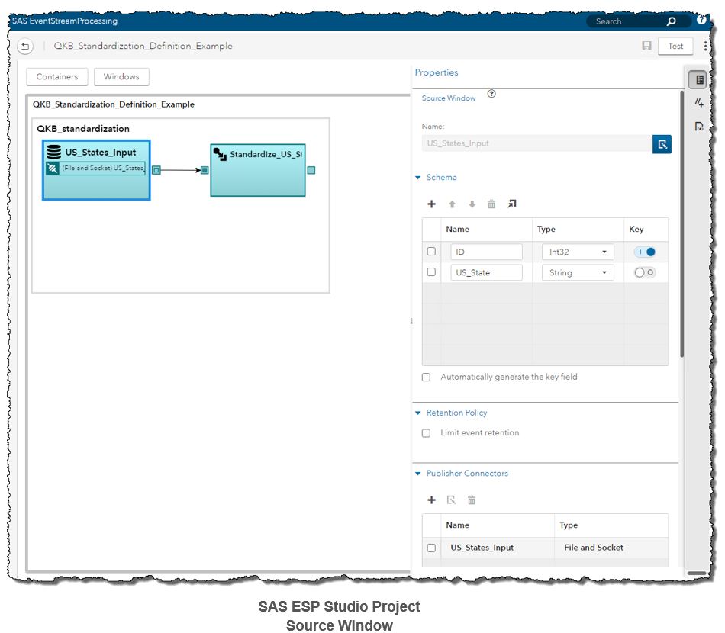Enable Limit event retention checkbox
The height and width of the screenshot is (633, 725).
click(426, 433)
